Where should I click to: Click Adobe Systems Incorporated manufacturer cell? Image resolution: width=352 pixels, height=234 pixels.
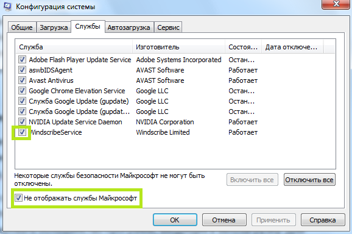click(x=178, y=60)
